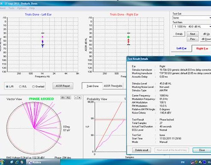Zoom out vector view with minus button
Screen dimensions: 211x165
[76, 98]
